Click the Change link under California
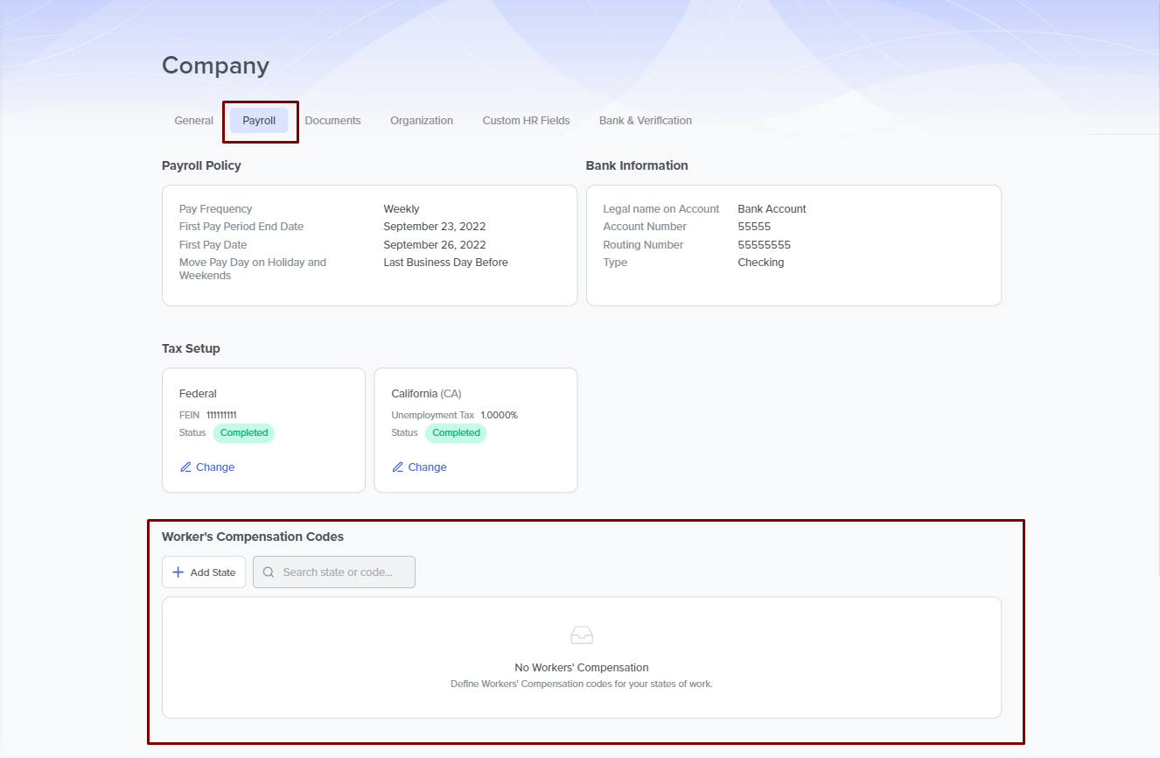The image size is (1160, 758). [427, 467]
